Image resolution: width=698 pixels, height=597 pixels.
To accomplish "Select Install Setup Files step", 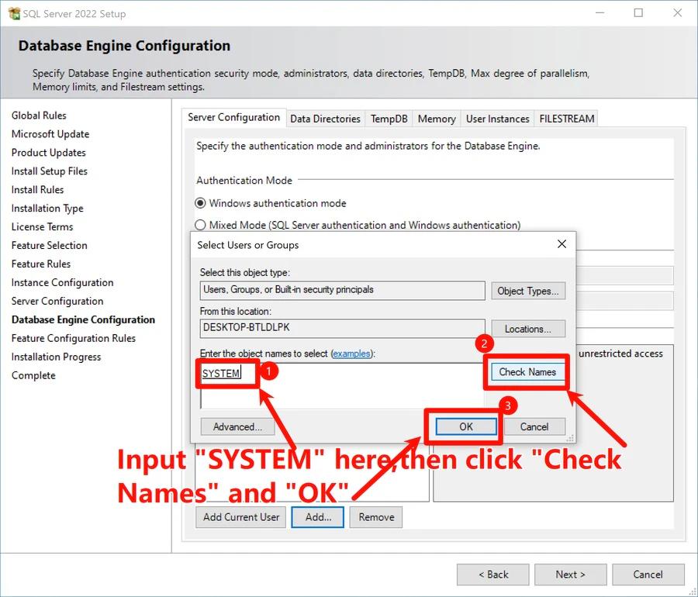I will [x=50, y=171].
